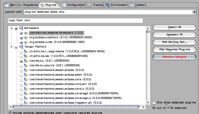Select com.instantiations.assist.eclipse.fragment.jdt (5.5.0) row text

(x=66, y=103)
